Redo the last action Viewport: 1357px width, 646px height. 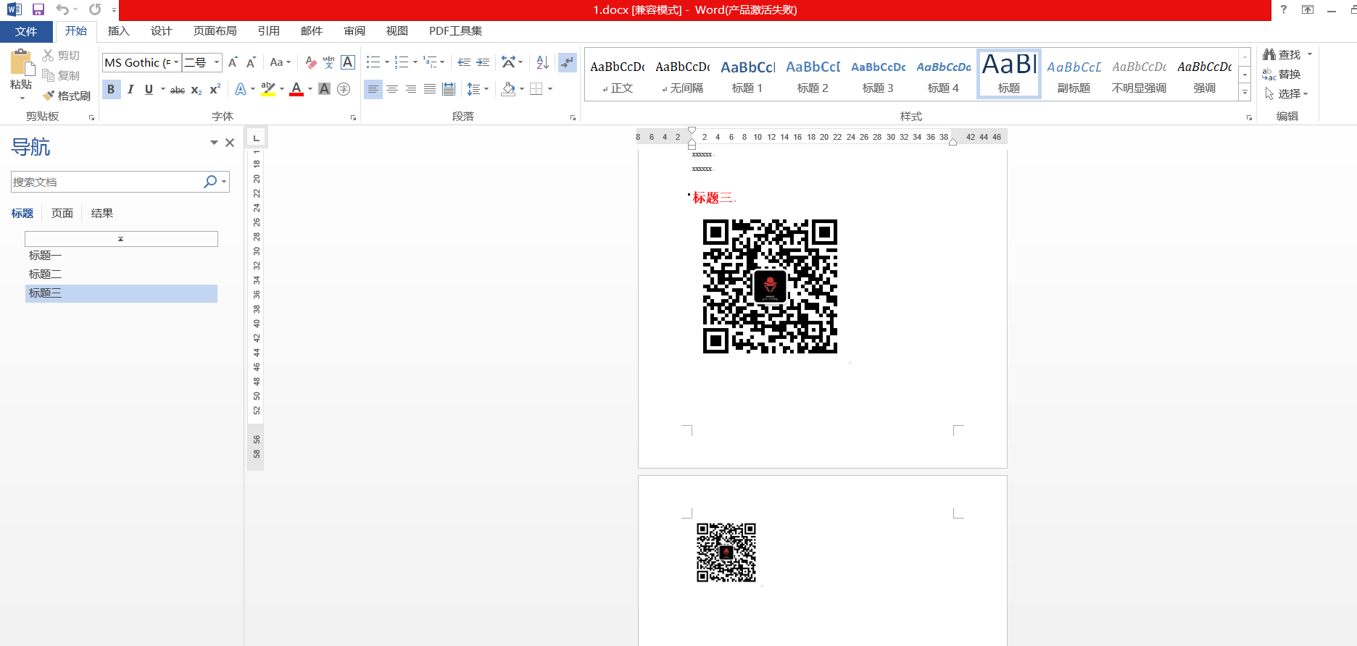click(95, 9)
